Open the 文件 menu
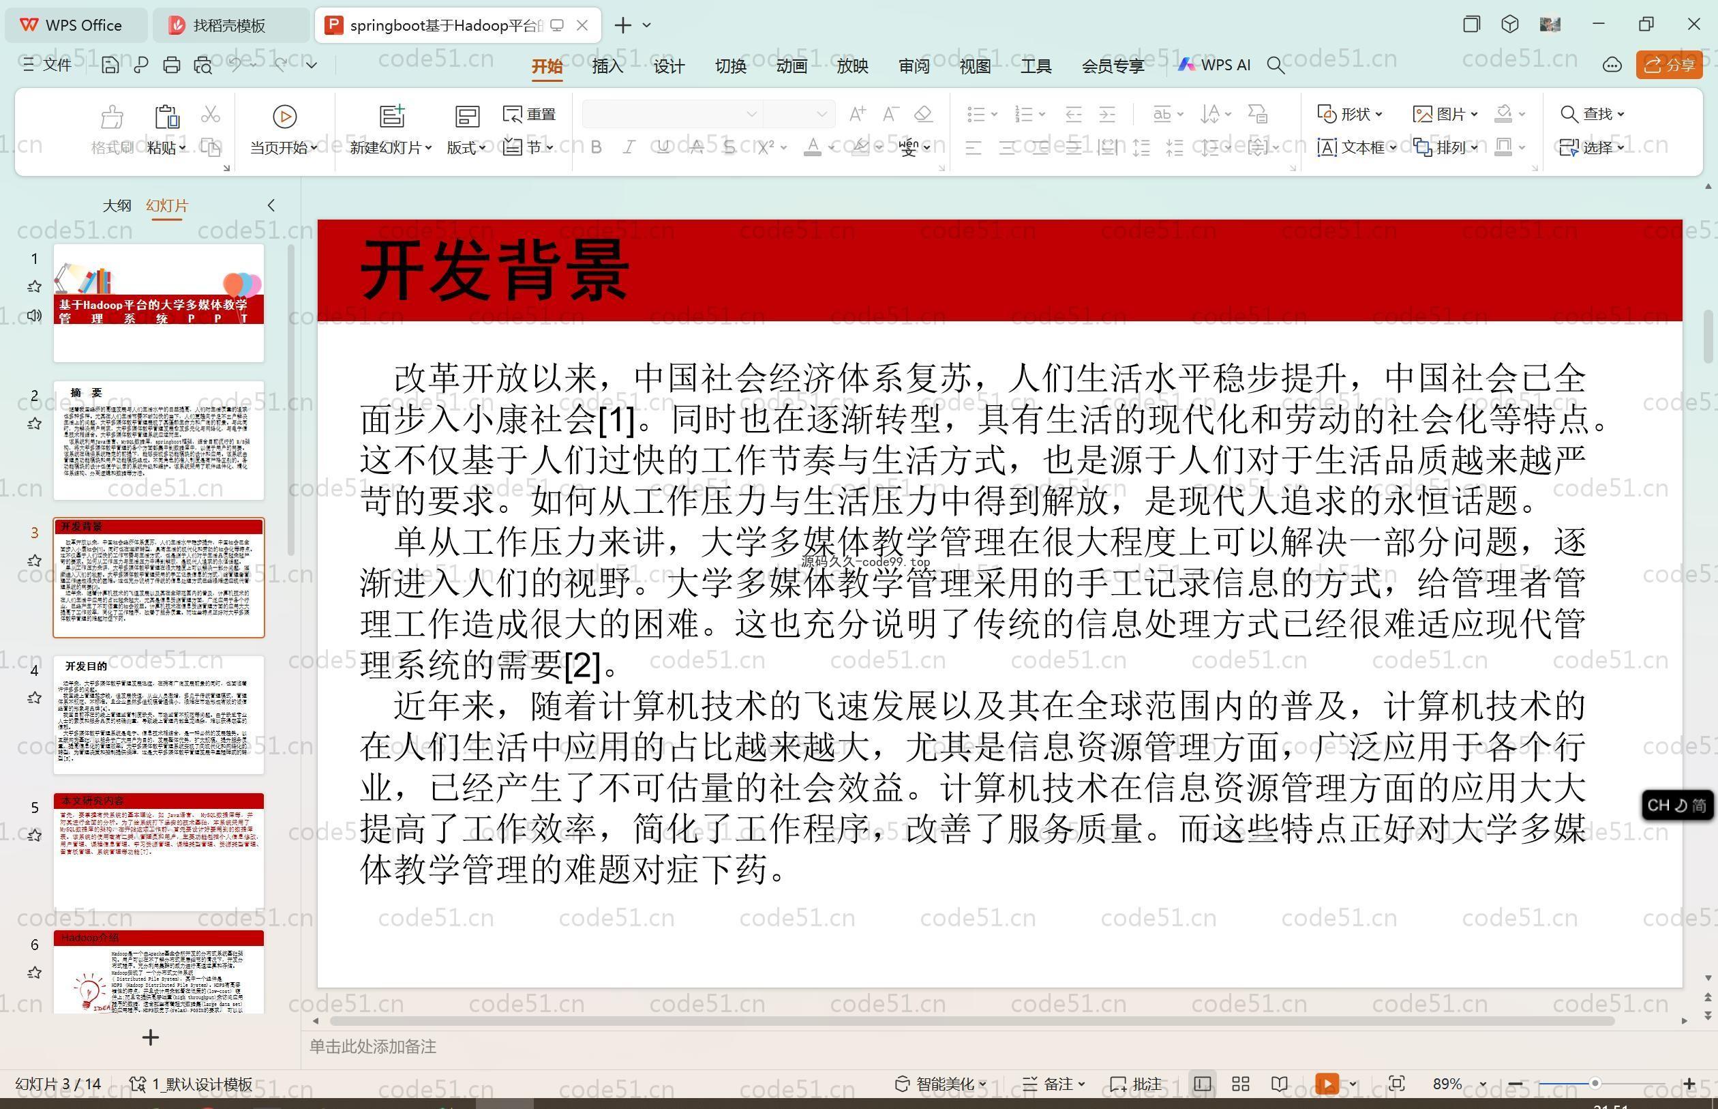 (x=47, y=65)
